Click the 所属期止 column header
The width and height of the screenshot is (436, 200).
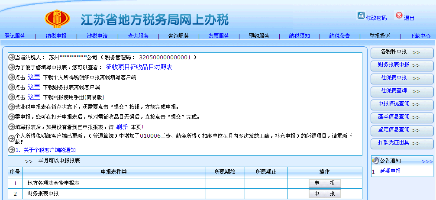click(x=266, y=172)
